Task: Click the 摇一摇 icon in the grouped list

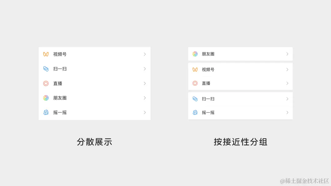Action: [195, 113]
